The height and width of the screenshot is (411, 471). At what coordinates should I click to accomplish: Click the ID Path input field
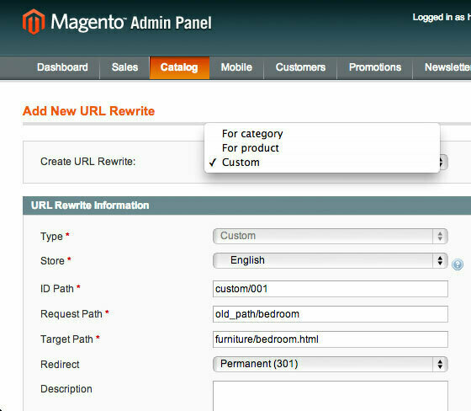click(x=330, y=289)
